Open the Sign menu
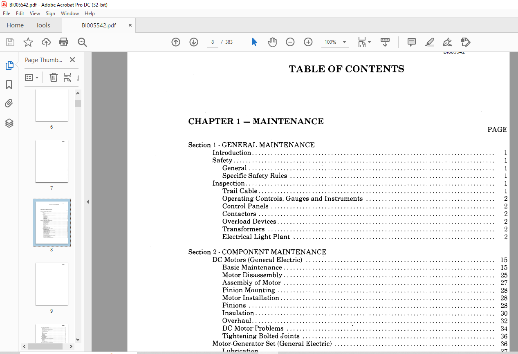 (50, 13)
